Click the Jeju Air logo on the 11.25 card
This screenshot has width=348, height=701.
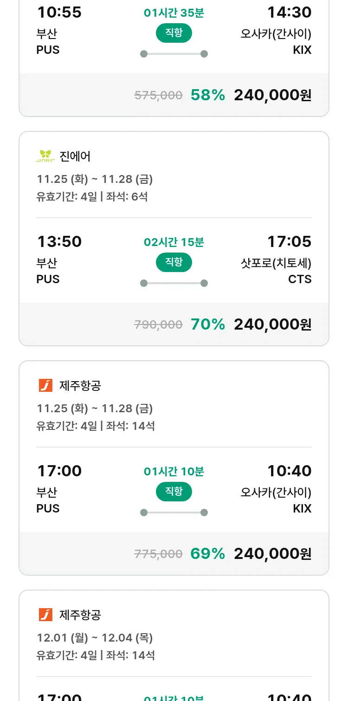(x=45, y=385)
